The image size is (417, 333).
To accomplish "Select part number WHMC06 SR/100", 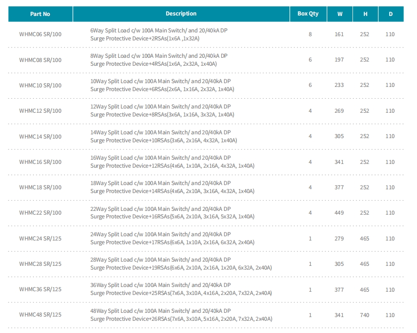I will click(x=40, y=34).
